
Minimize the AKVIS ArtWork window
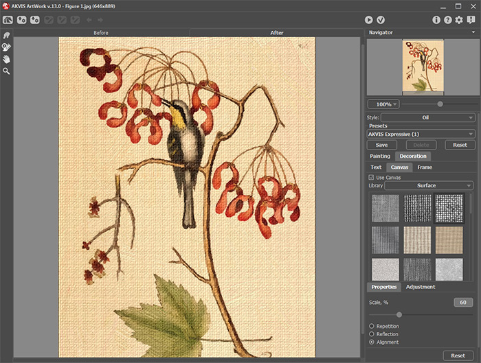443,6
